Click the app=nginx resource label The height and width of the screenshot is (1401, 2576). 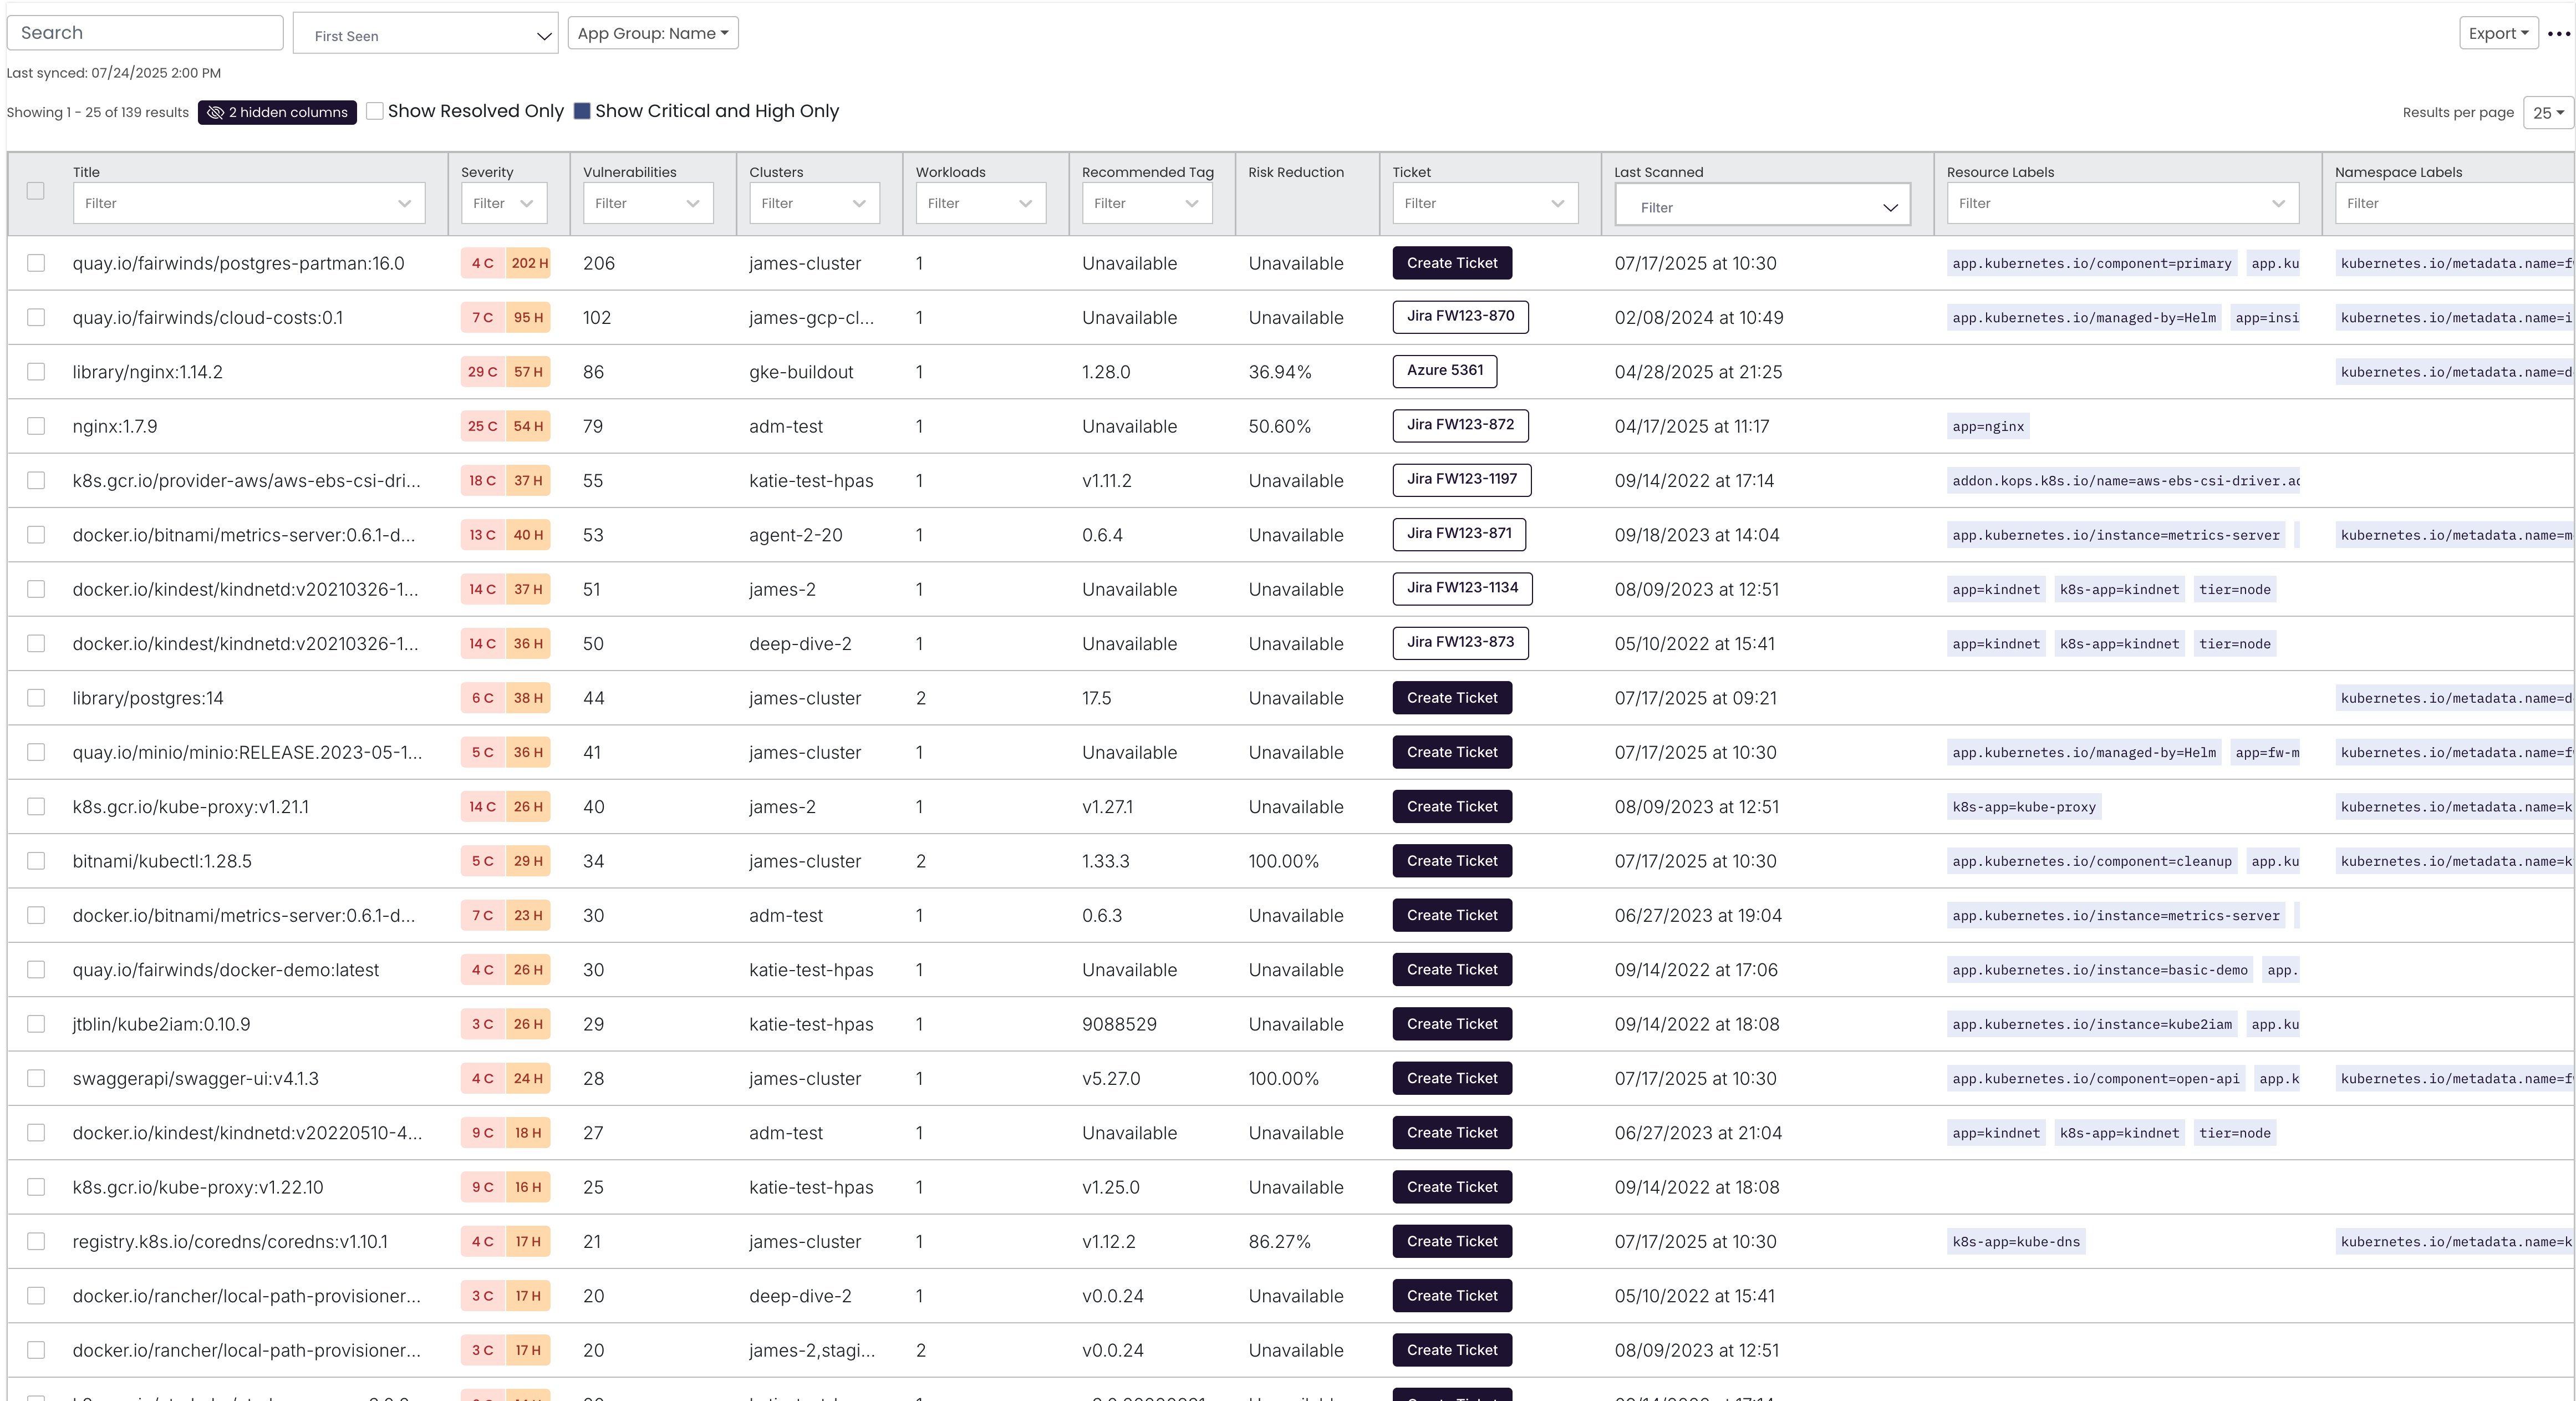[x=1988, y=427]
